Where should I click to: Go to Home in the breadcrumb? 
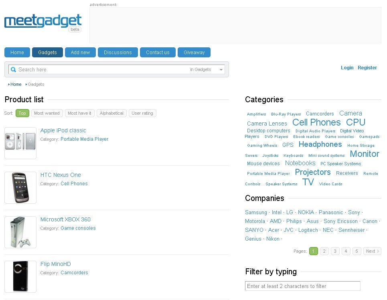(16, 84)
